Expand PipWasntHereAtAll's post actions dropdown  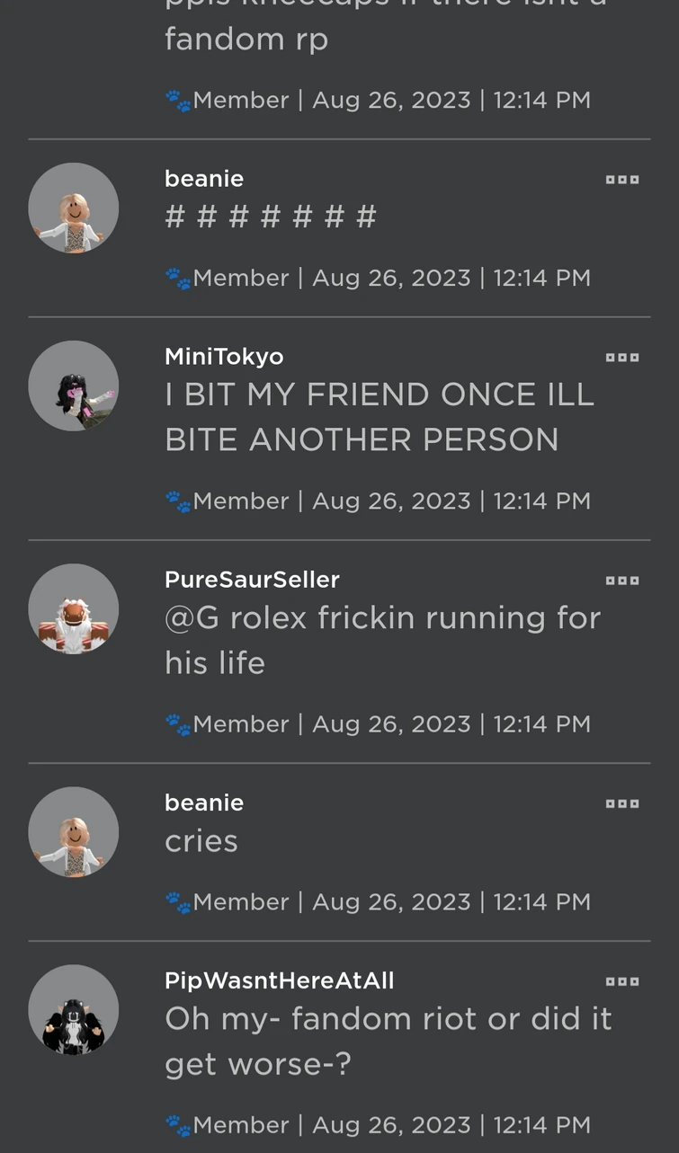pyautogui.click(x=622, y=980)
